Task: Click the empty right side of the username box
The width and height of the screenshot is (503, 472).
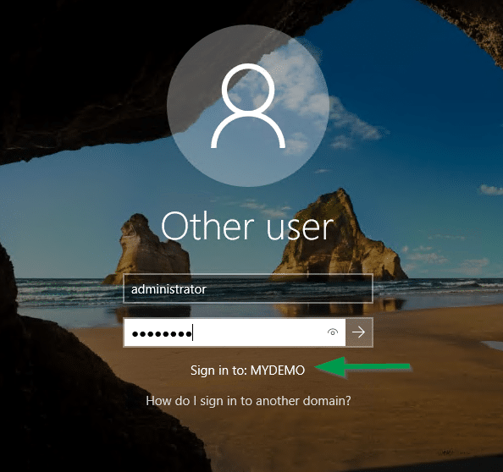Action: [x=289, y=288]
